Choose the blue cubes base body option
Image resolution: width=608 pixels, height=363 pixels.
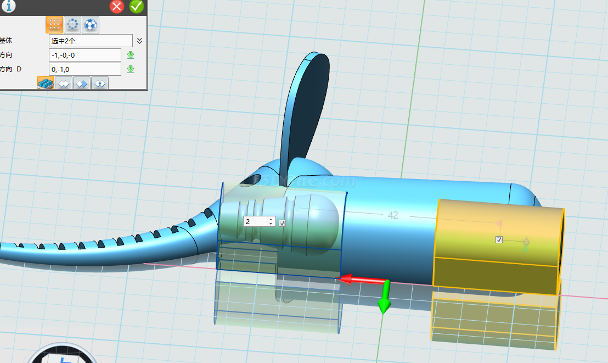[x=45, y=83]
